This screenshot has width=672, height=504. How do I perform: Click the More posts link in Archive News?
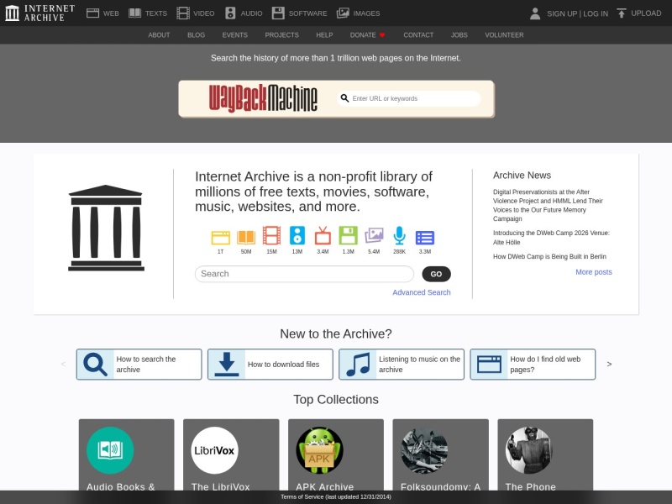click(594, 271)
